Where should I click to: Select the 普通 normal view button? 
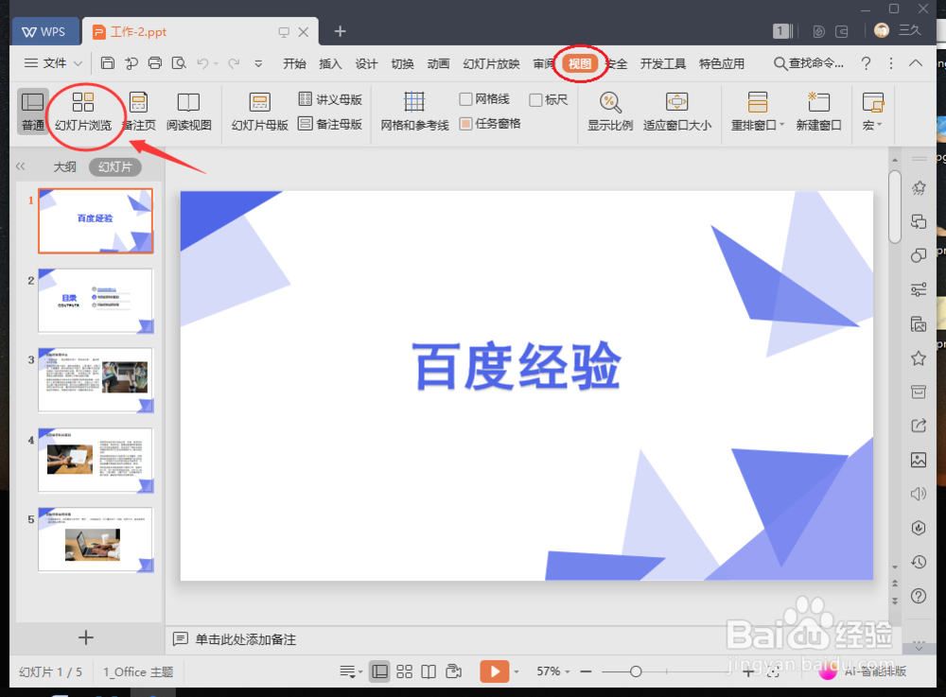[x=32, y=112]
